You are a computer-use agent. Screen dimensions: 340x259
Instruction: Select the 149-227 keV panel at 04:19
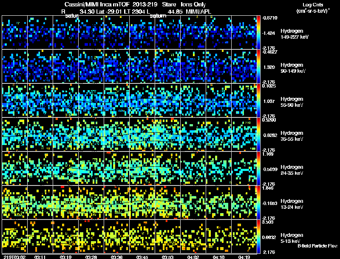coord(244,32)
